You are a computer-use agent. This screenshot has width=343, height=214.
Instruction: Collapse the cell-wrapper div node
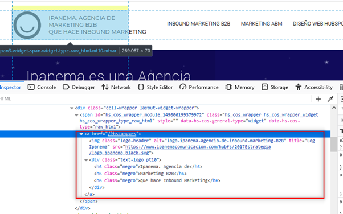[x=72, y=108]
